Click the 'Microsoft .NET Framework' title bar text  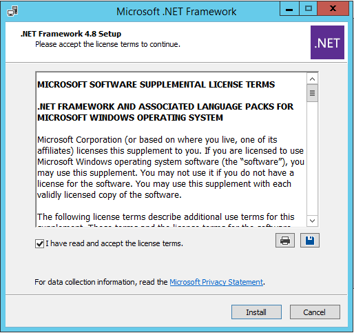click(x=176, y=12)
